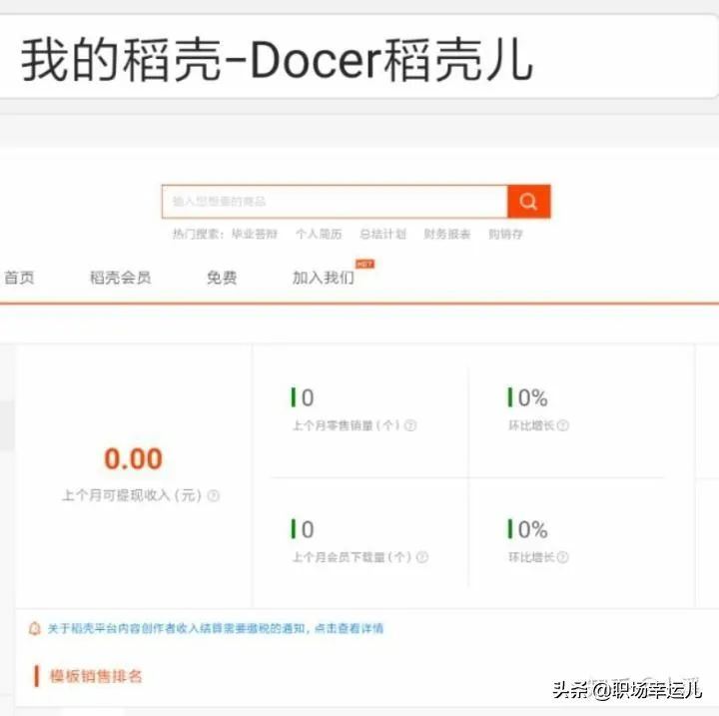Click the upper 环比增长 help icon
This screenshot has height=716, width=719.
coord(563,425)
